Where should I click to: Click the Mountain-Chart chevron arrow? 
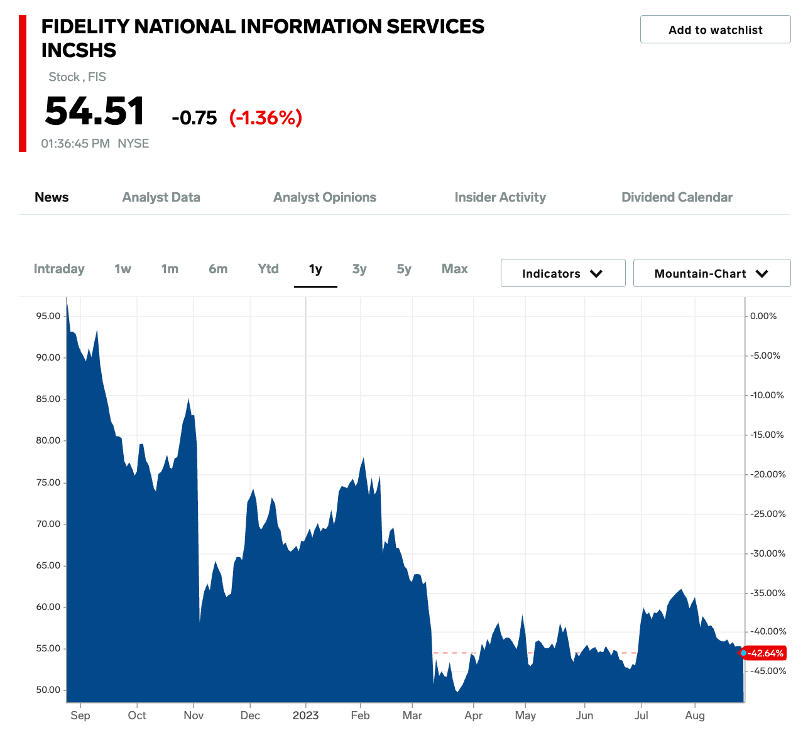click(762, 274)
